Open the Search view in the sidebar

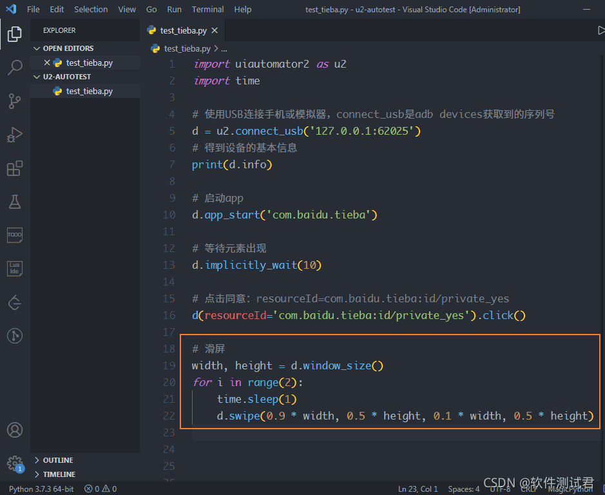(14, 67)
